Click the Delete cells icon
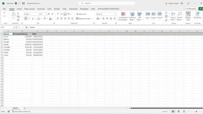 [x=154, y=14]
